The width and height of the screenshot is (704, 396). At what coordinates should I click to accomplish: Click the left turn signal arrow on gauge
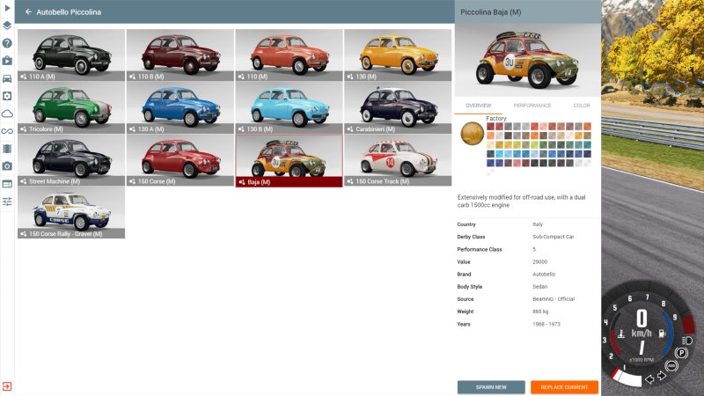coord(649,379)
